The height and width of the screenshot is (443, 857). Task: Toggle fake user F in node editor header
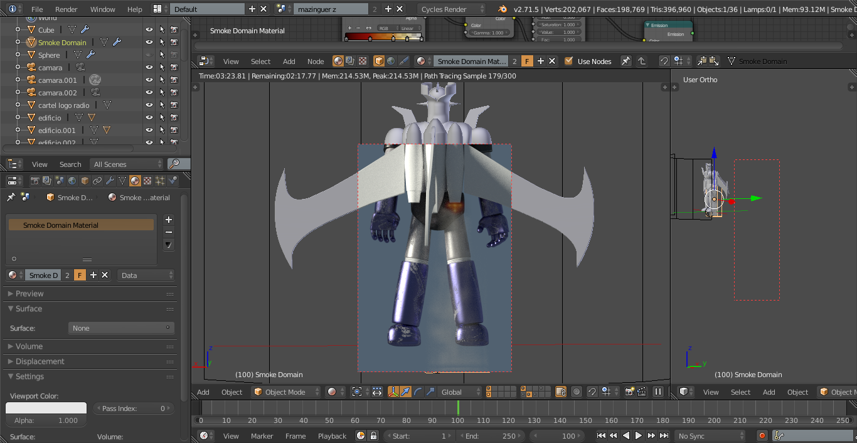[x=527, y=61]
